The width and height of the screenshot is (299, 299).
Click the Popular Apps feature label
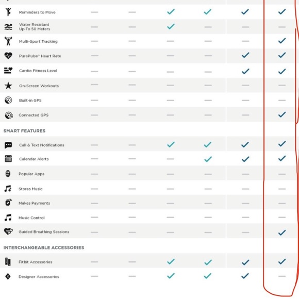pyautogui.click(x=31, y=174)
